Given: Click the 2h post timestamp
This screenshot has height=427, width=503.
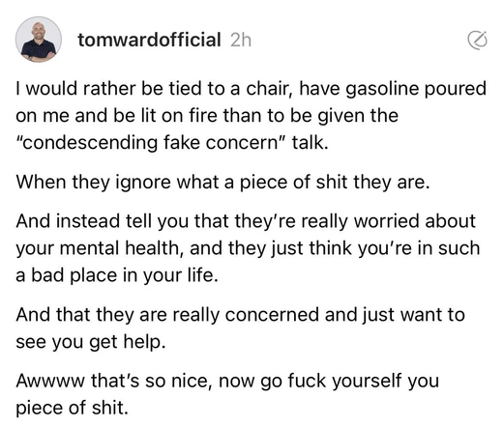Looking at the screenshot, I should 241,41.
